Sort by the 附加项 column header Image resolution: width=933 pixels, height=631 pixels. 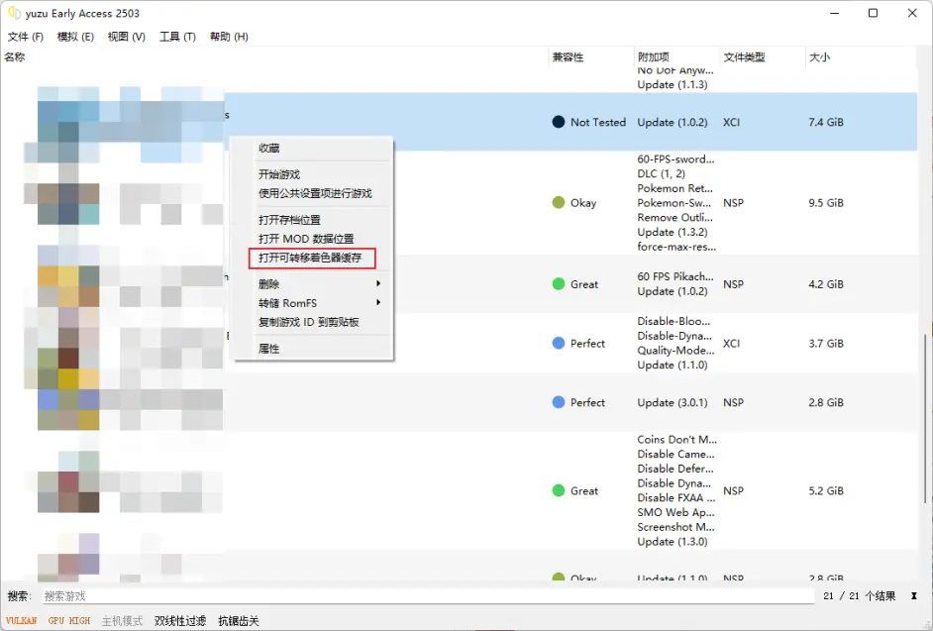click(x=654, y=57)
